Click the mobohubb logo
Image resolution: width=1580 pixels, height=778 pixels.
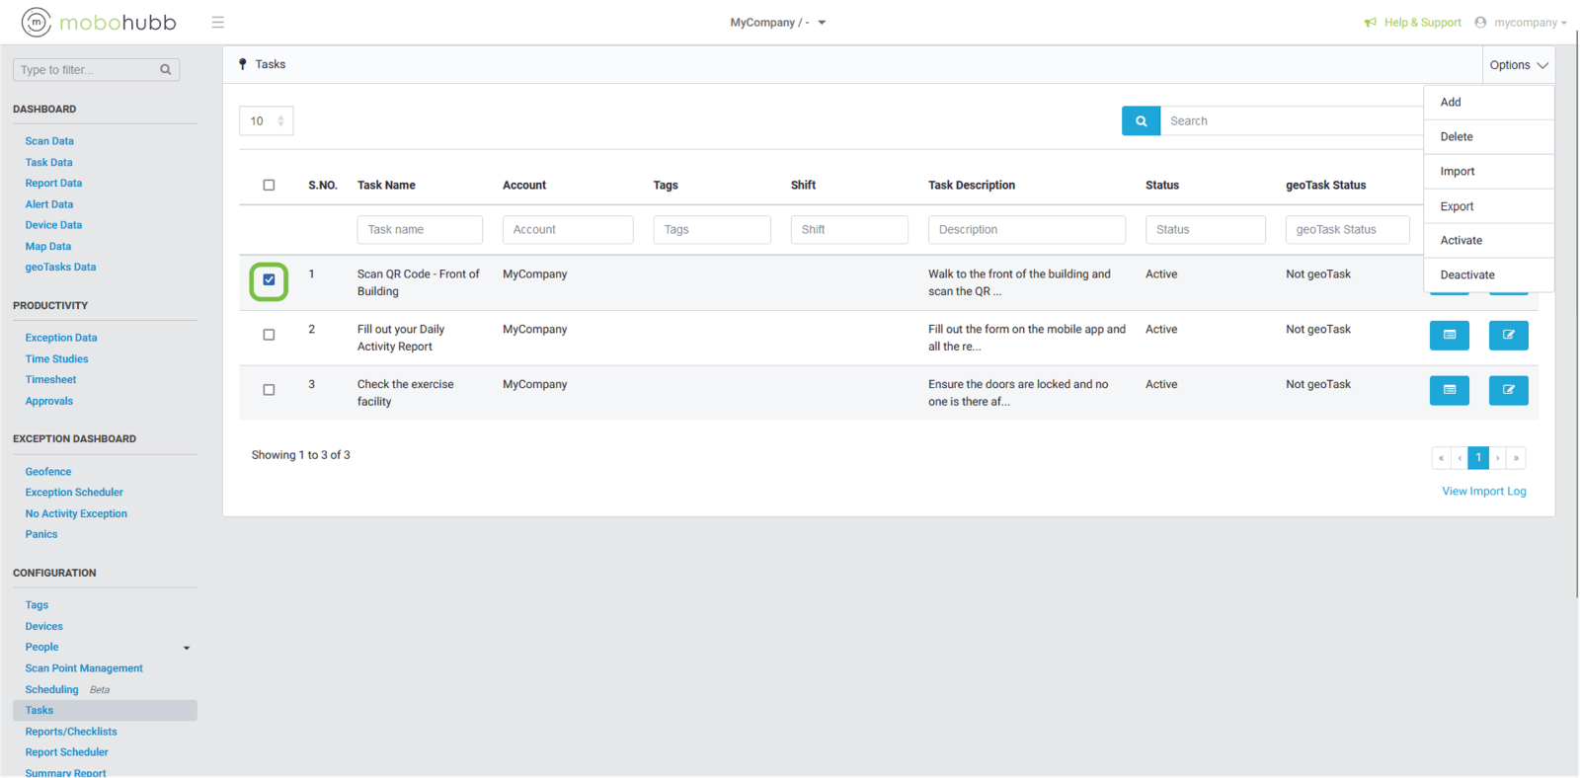(x=99, y=22)
